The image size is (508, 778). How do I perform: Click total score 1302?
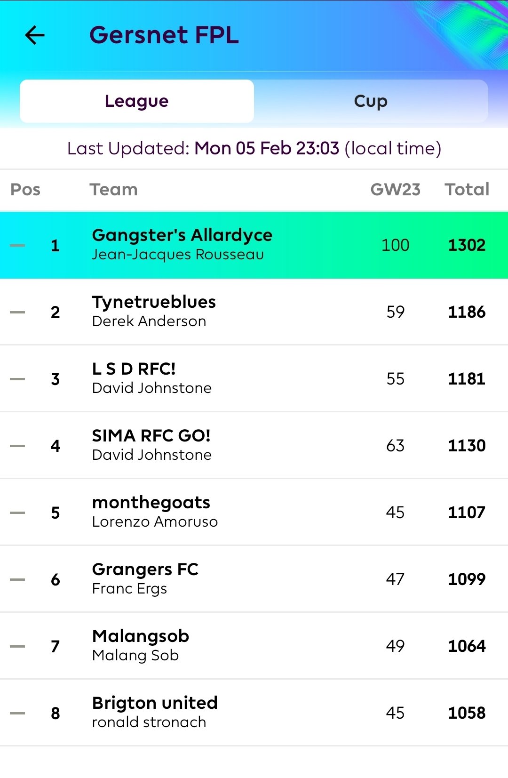467,245
